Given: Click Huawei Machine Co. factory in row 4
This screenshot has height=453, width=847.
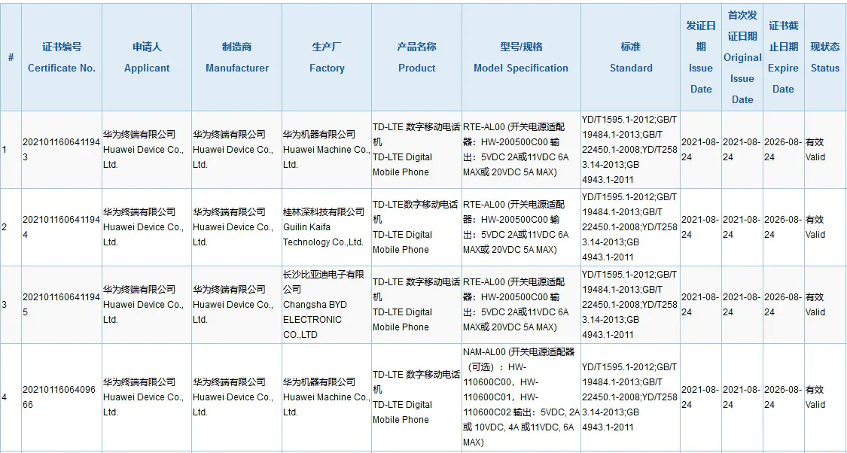Looking at the screenshot, I should pos(326,397).
